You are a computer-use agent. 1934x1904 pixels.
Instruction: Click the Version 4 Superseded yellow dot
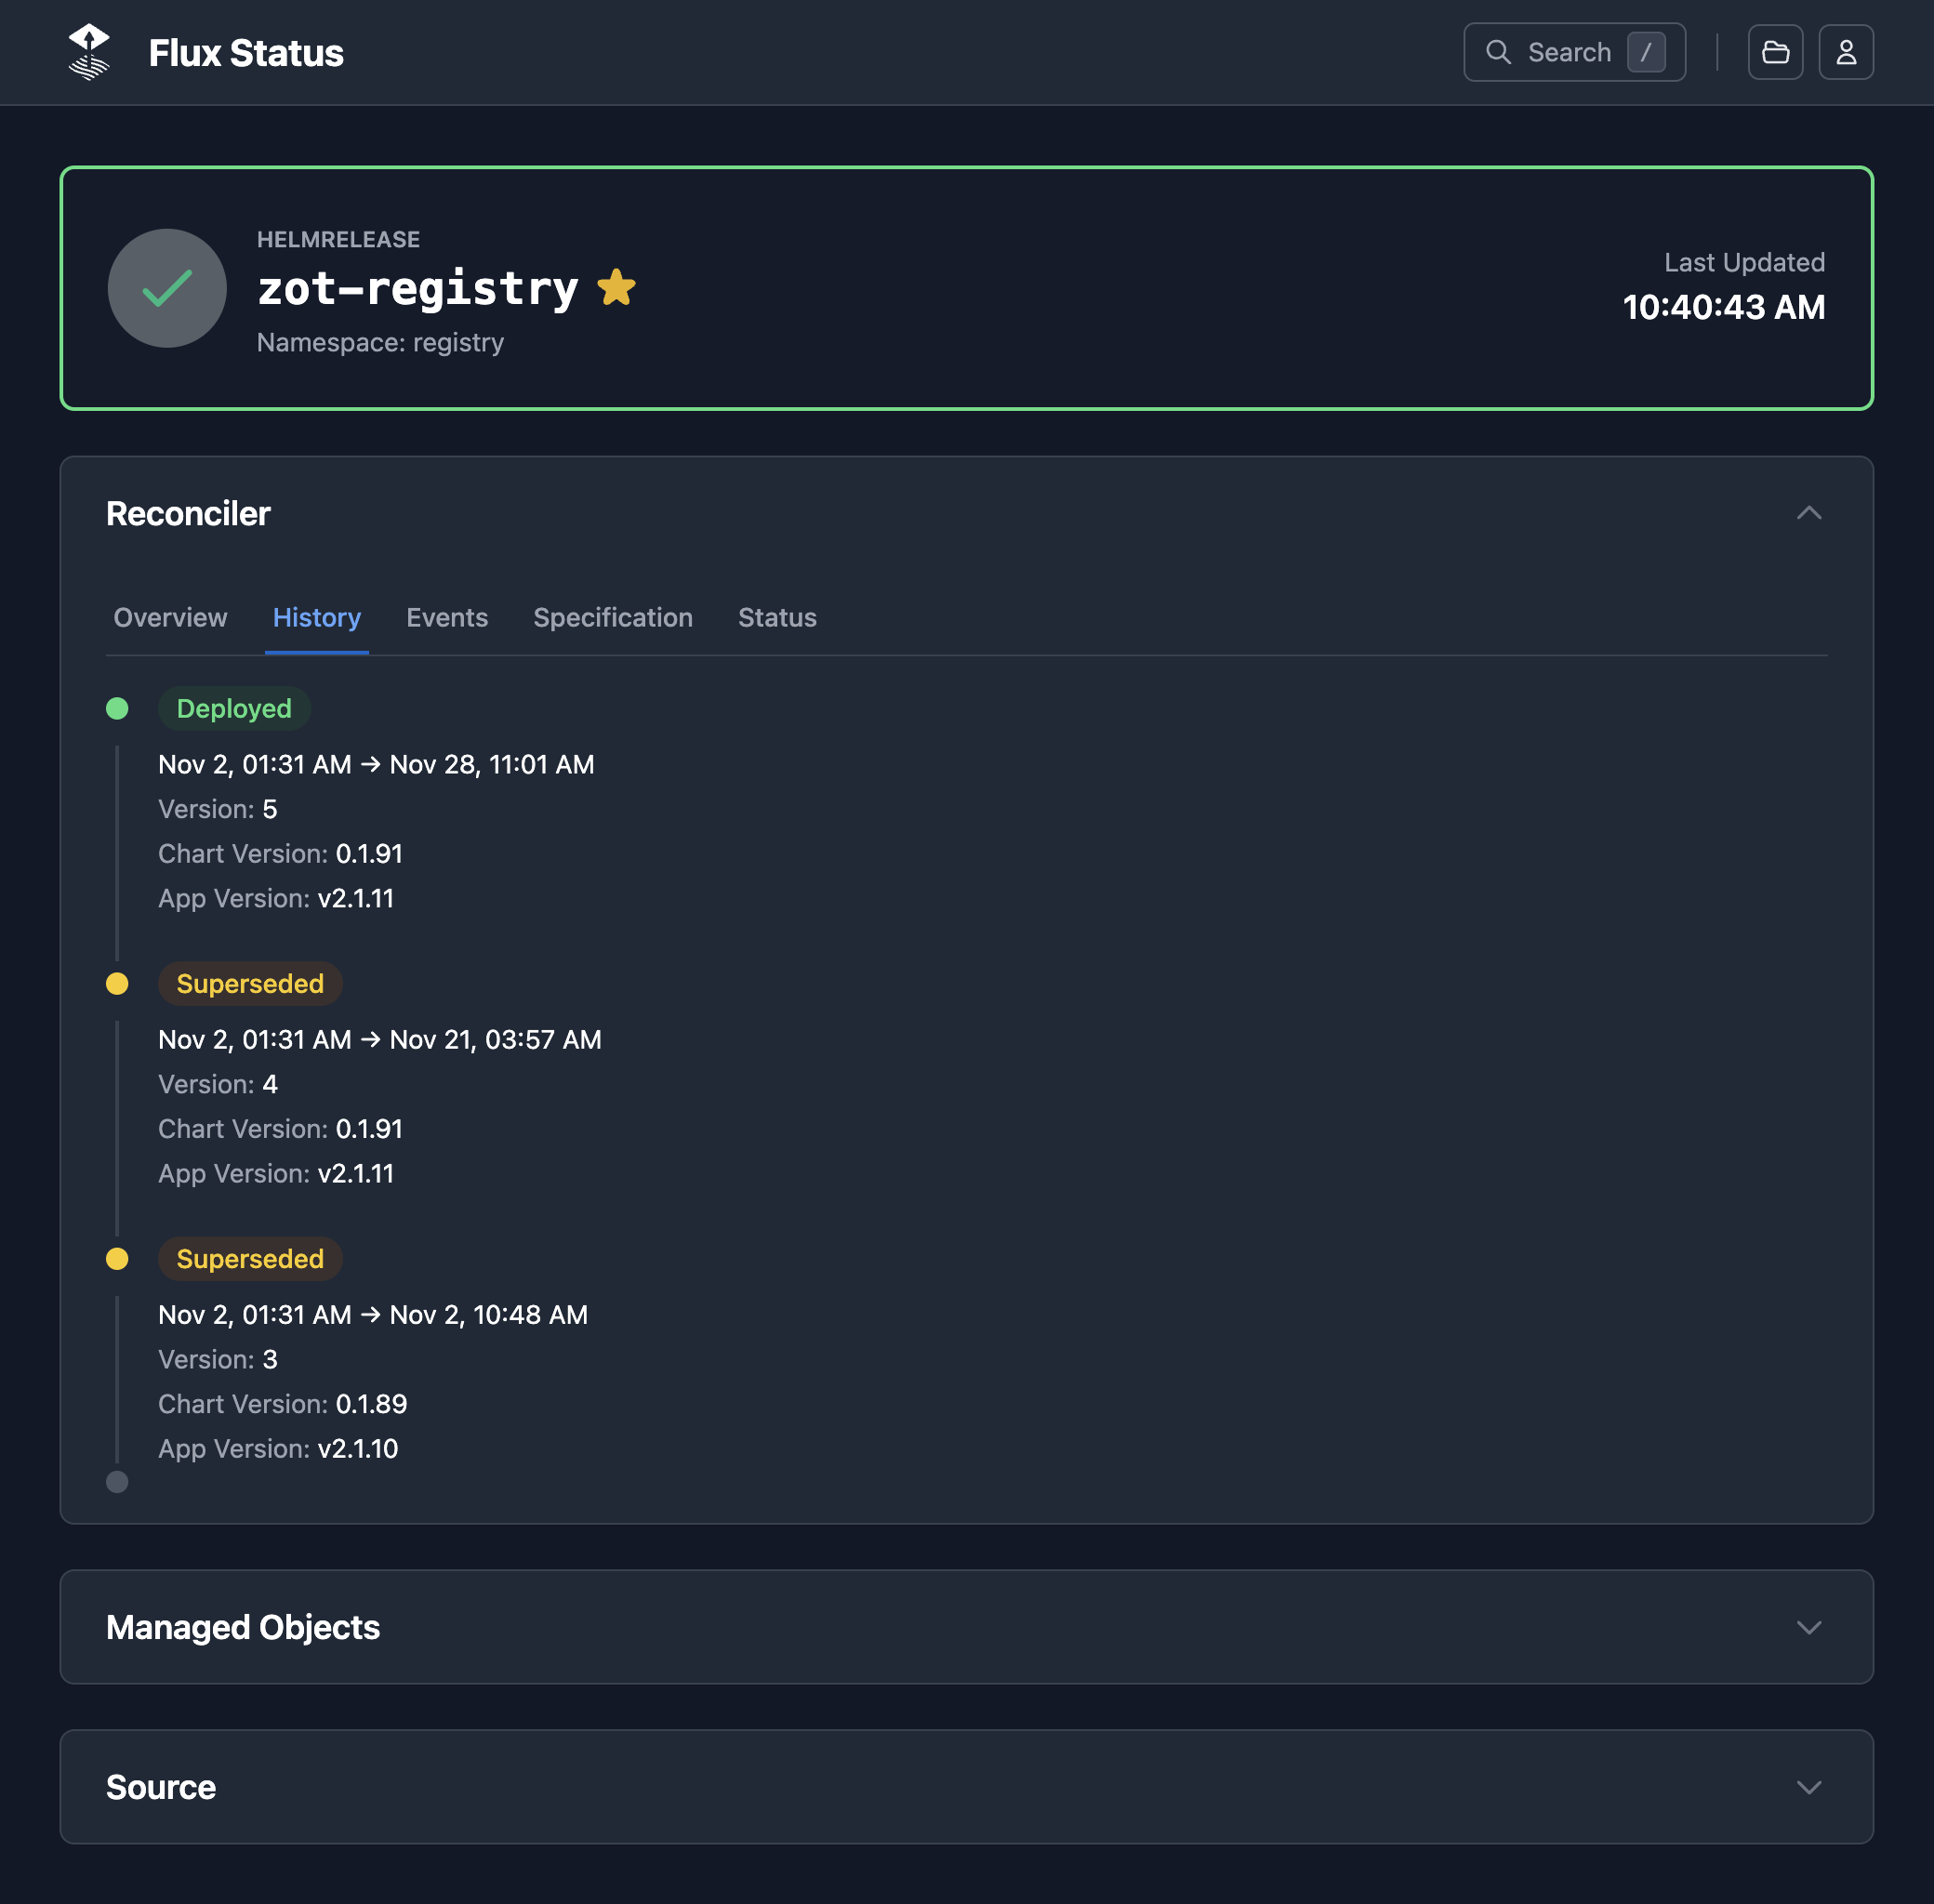pos(117,984)
